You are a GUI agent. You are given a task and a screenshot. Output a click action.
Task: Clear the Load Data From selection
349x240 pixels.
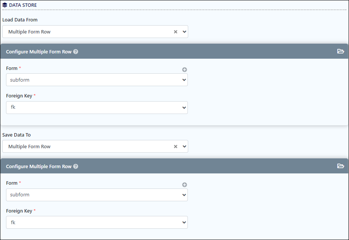pyautogui.click(x=175, y=32)
